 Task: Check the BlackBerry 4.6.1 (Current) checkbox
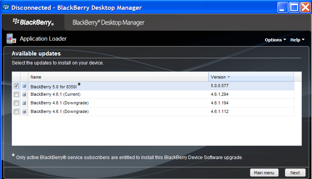click(16, 95)
